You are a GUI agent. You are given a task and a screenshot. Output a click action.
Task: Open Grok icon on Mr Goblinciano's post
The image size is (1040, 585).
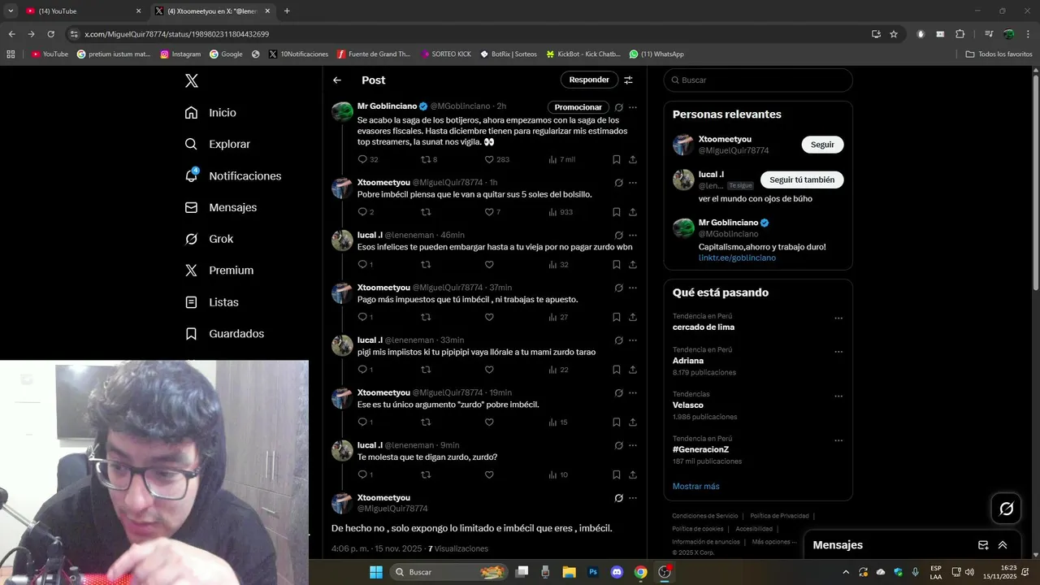click(618, 107)
